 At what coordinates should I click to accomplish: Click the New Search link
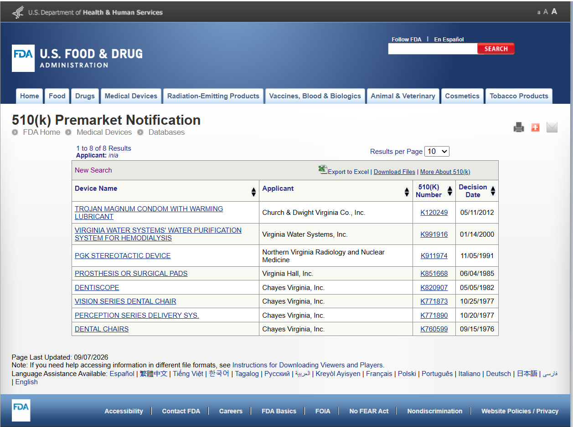93,170
